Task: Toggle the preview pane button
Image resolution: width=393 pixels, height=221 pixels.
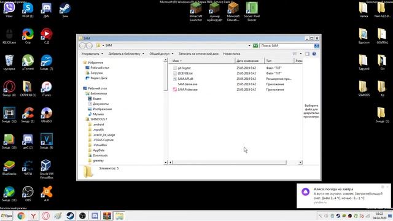Action: (x=307, y=53)
